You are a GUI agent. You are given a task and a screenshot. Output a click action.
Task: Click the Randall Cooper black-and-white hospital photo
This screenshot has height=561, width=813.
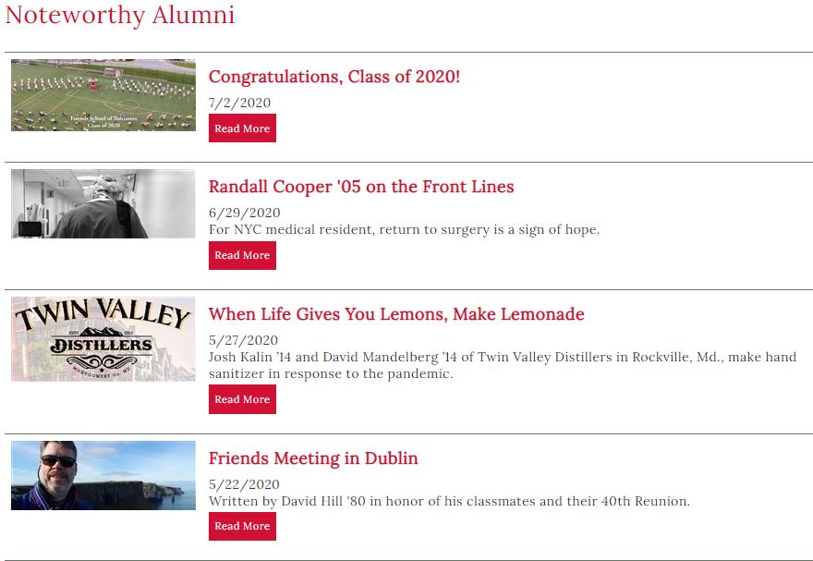[x=103, y=203]
